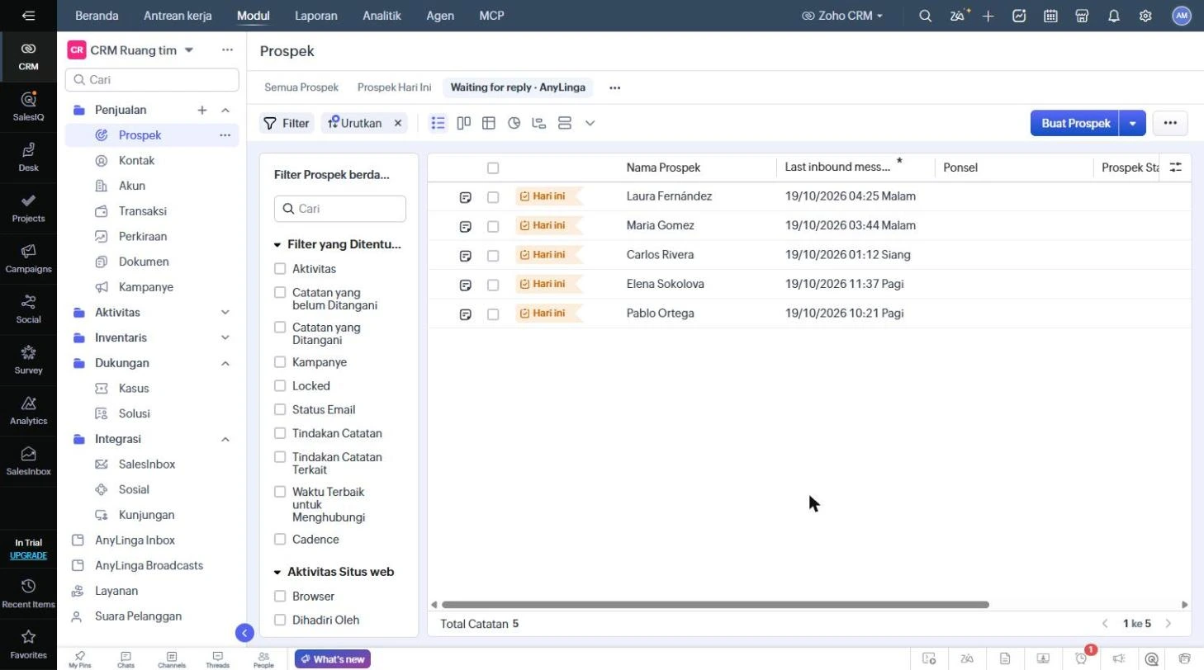Viewport: 1204px width, 670px height.
Task: Collapse the Filter yang Ditentukan section
Action: coord(277,245)
